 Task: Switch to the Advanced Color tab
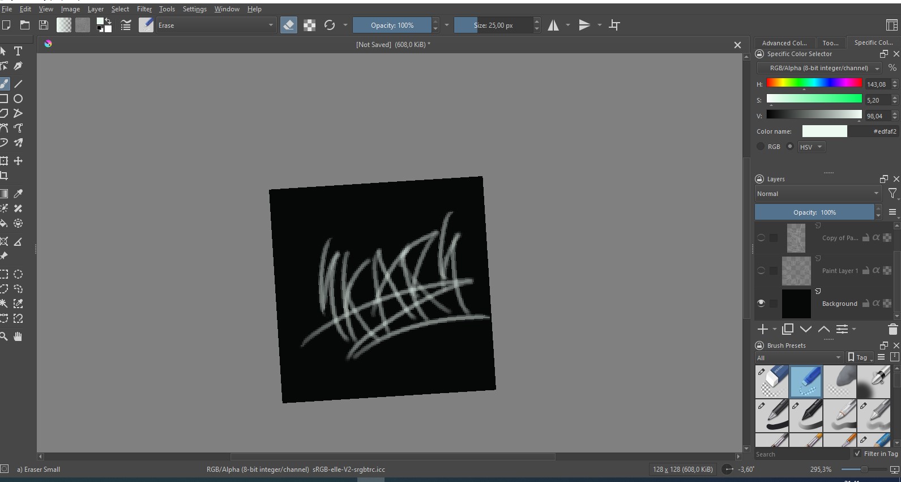[784, 43]
